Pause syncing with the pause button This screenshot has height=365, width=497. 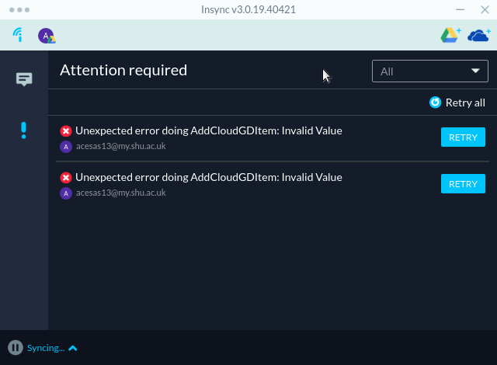[x=16, y=348]
